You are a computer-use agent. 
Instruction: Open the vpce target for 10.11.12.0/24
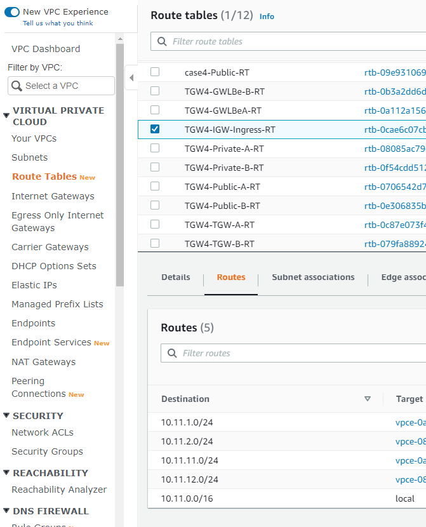coord(411,479)
